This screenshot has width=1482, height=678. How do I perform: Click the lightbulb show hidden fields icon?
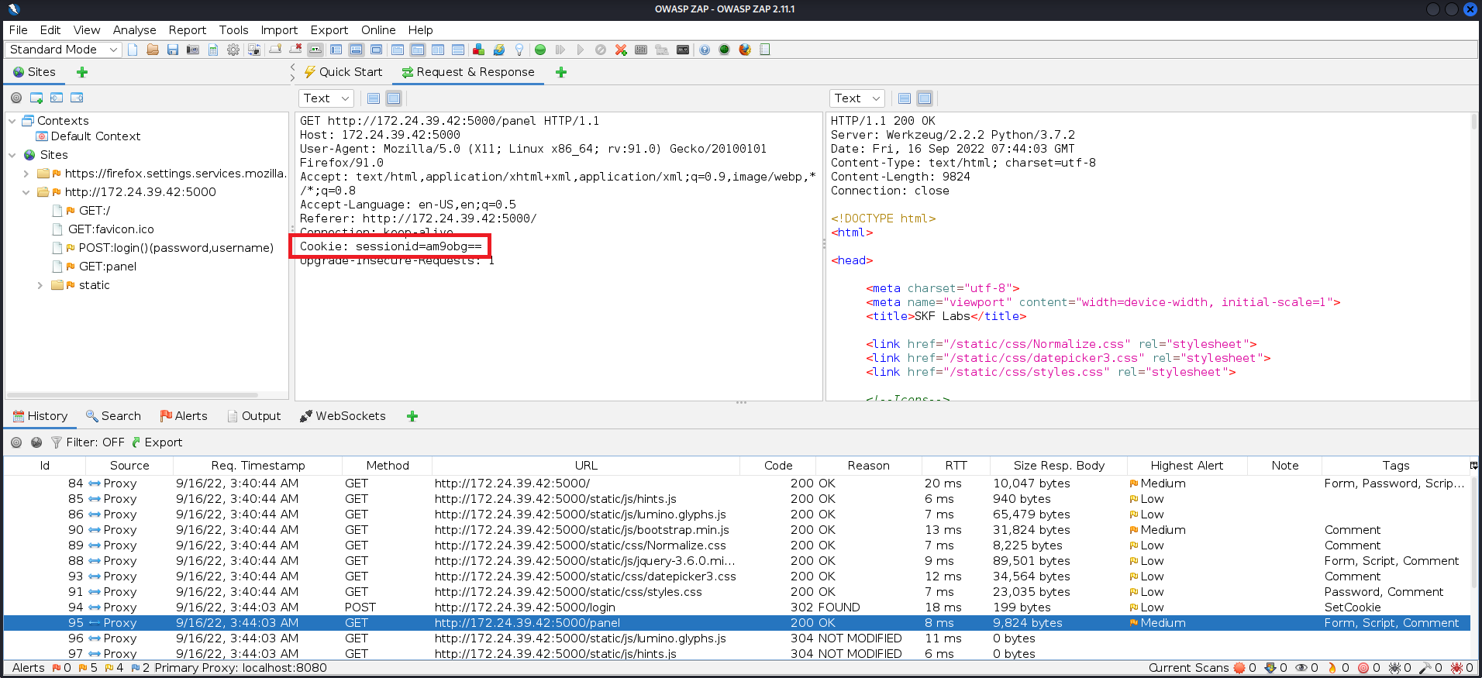click(519, 50)
